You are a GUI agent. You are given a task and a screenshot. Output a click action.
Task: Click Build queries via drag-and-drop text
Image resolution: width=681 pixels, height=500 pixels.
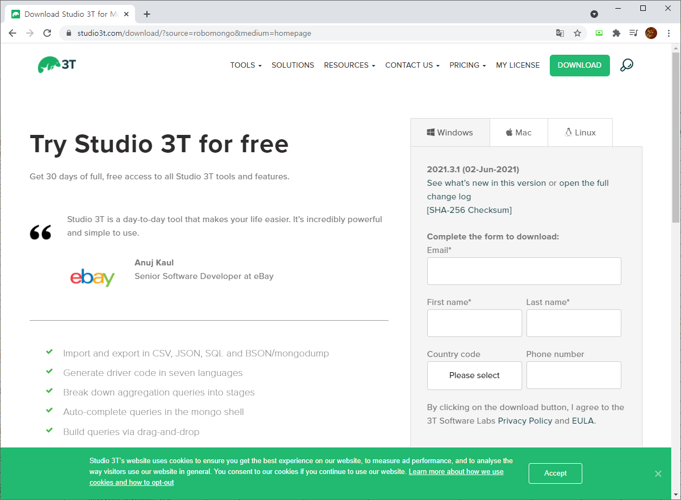131,432
